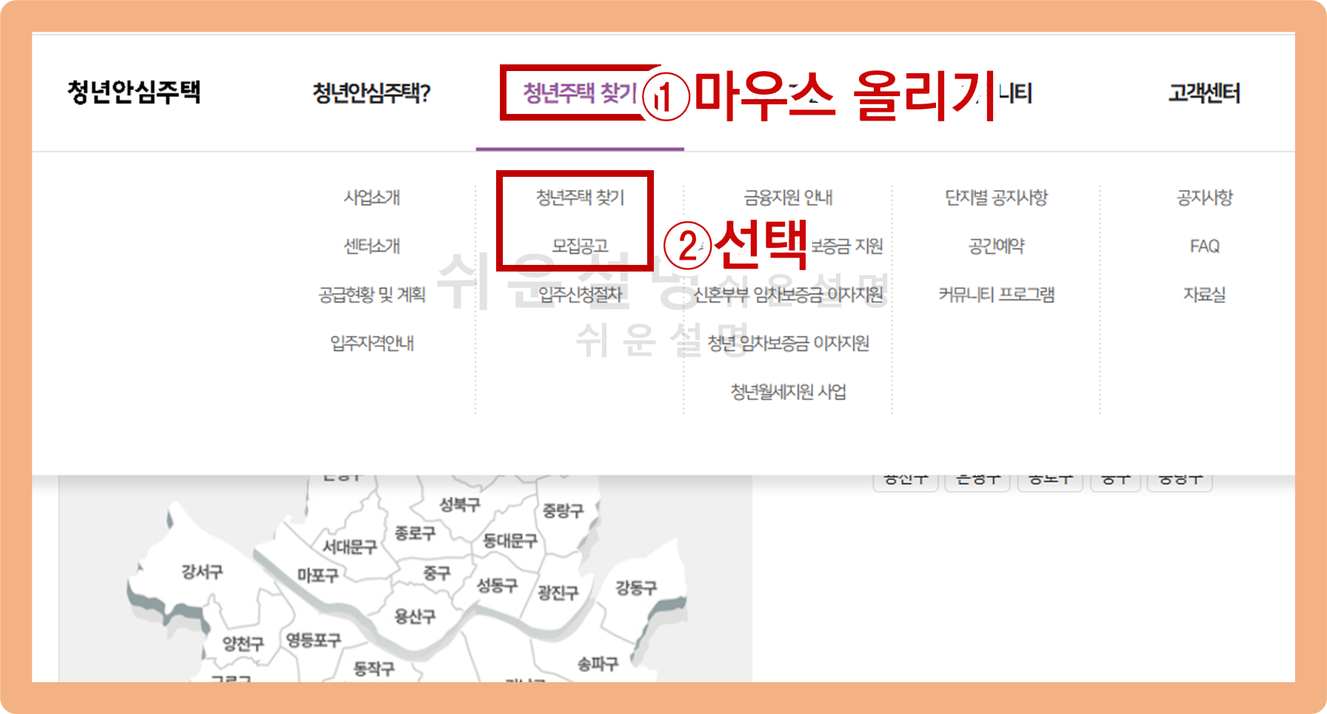Open 청년 임차보증금 이자지원 link

[x=788, y=343]
